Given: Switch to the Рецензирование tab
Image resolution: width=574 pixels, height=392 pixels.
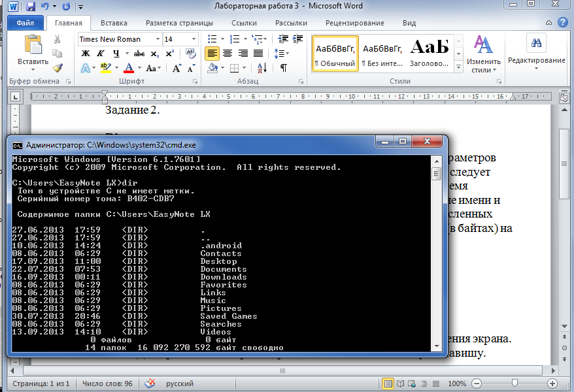Looking at the screenshot, I should point(355,23).
